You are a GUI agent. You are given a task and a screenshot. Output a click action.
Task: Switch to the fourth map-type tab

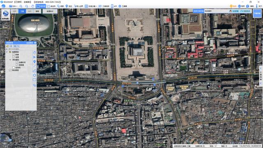tap(37, 11)
